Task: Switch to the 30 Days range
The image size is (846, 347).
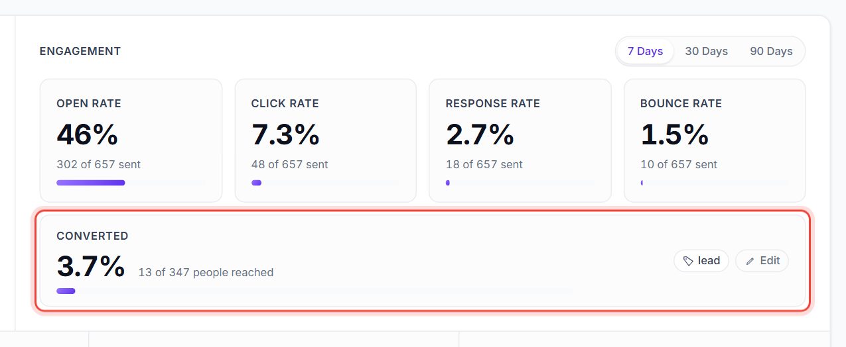Action: pos(706,51)
